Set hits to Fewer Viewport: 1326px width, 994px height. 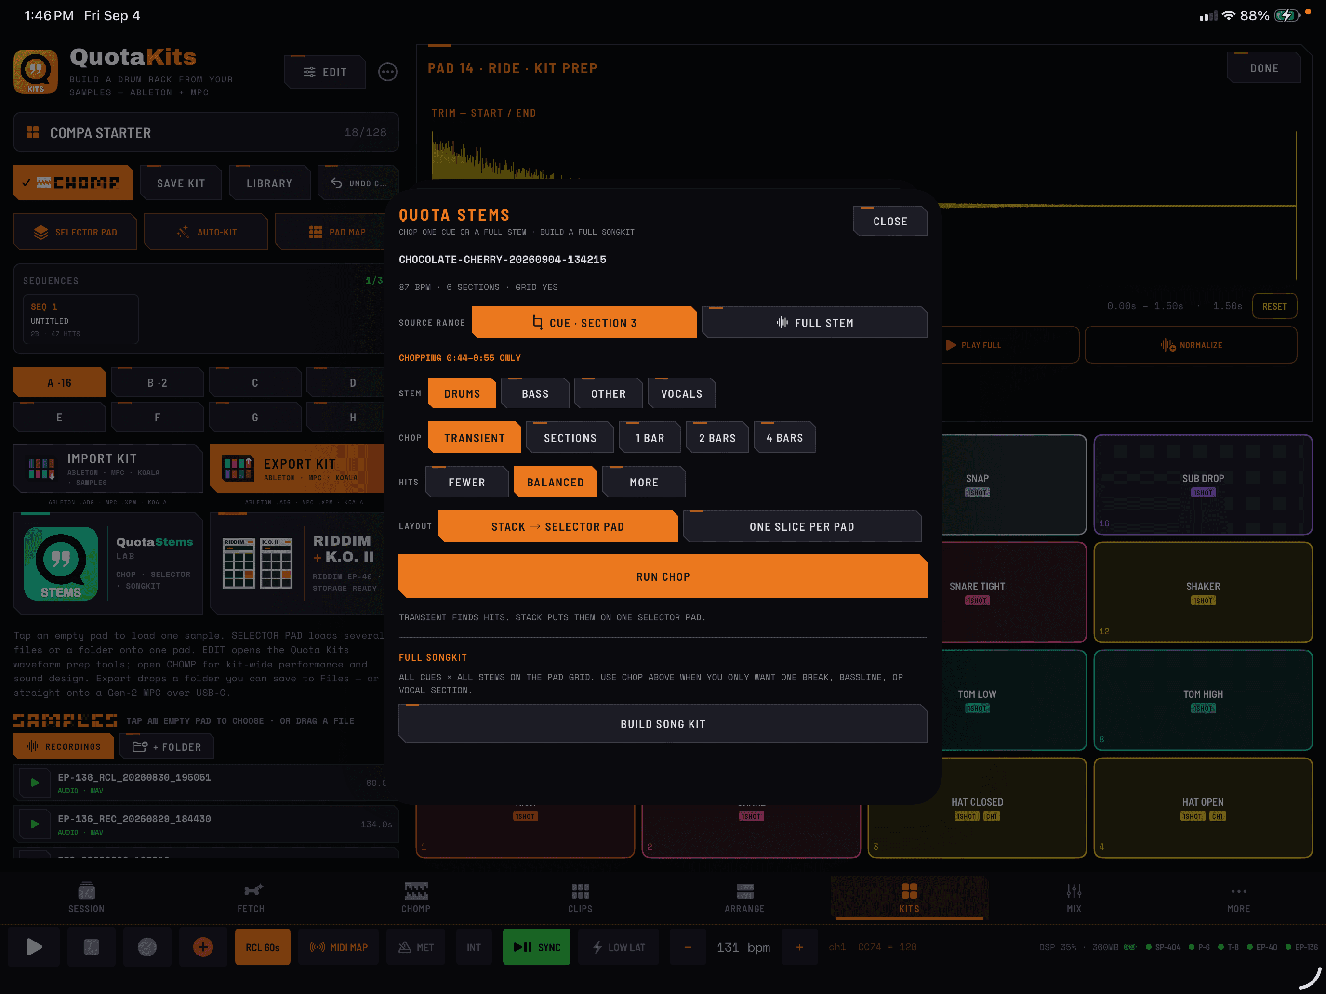[467, 482]
